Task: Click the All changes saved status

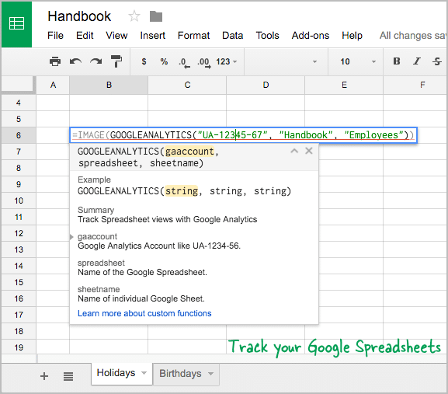Action: [x=412, y=36]
